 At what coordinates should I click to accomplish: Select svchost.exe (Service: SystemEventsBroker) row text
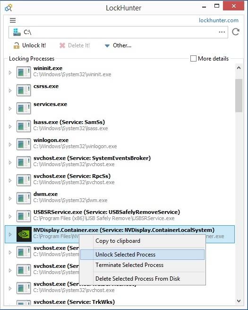[x=92, y=158]
